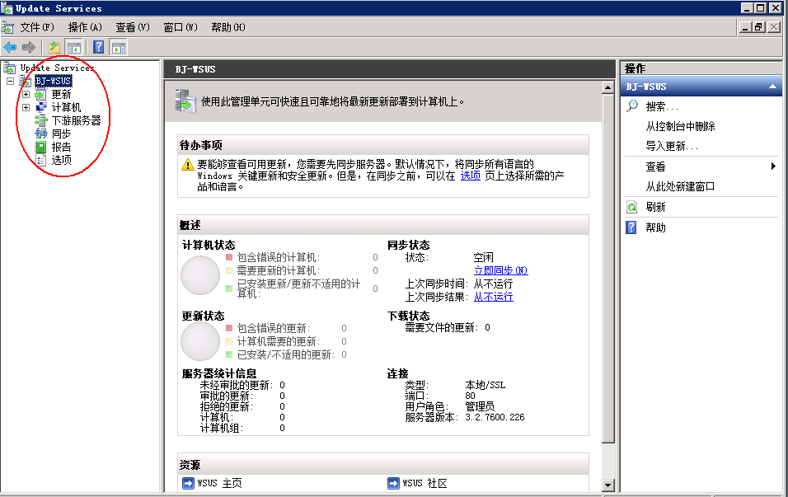
Task: Open the WSUS 主页 resource link
Action: pyautogui.click(x=219, y=483)
